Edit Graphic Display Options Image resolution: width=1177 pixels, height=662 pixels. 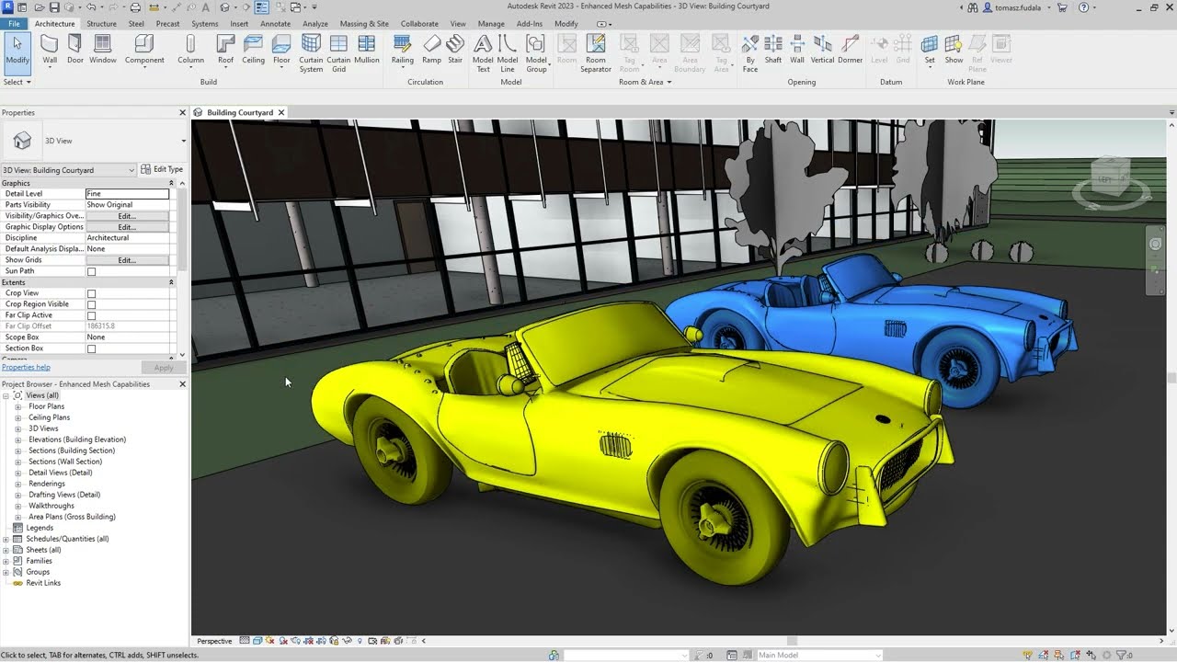[127, 227]
